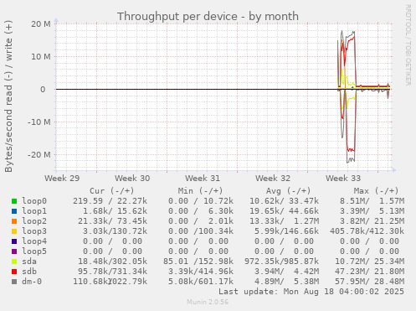Viewport: 416px width, 311px height.
Task: Click the loop5 purple legend swatch
Action: tap(14, 251)
